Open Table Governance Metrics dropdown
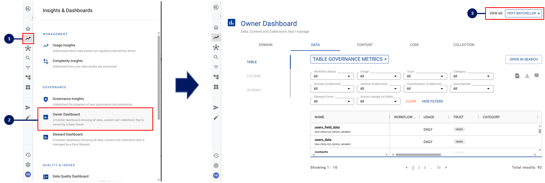The height and width of the screenshot is (183, 545). click(349, 59)
